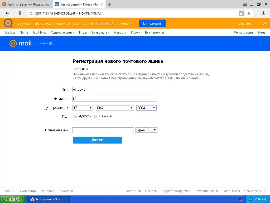Click the Далее button
This screenshot has height=203, width=270.
click(97, 140)
